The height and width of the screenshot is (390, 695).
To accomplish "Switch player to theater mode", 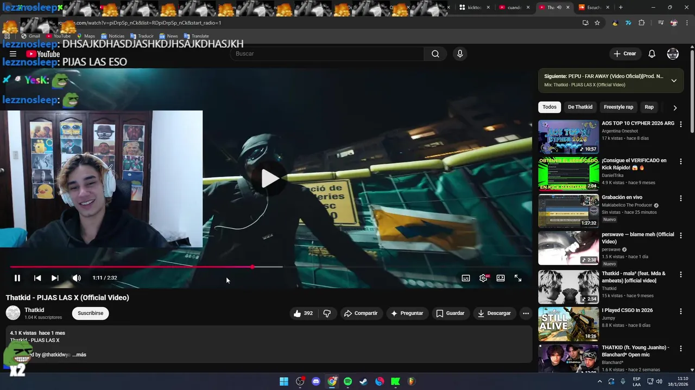I will [501, 278].
